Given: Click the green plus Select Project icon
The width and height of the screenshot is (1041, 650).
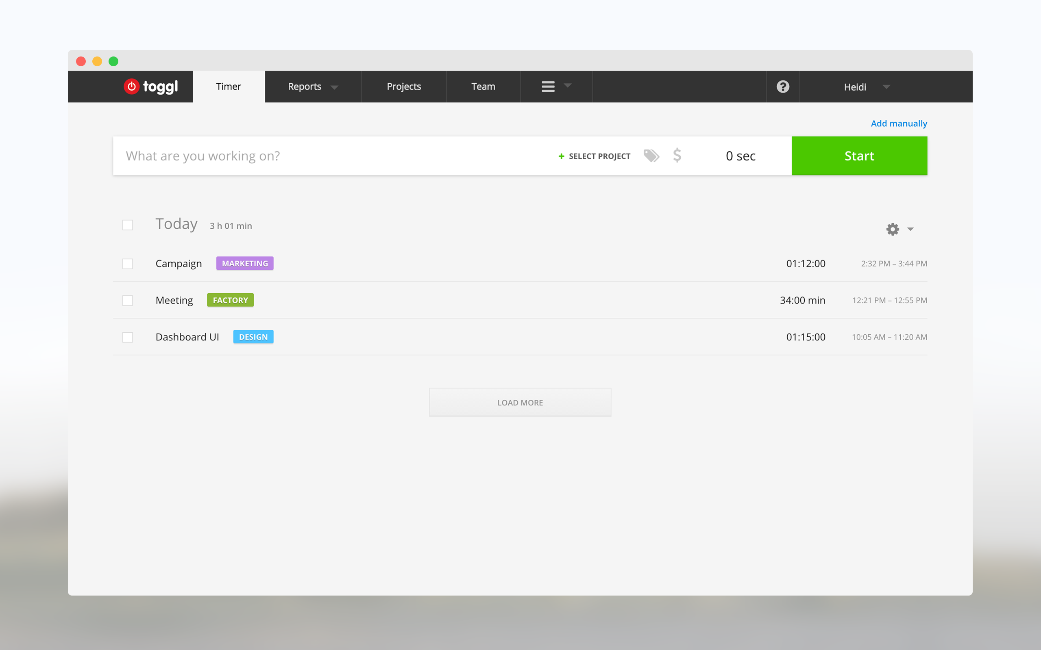Looking at the screenshot, I should [x=561, y=156].
